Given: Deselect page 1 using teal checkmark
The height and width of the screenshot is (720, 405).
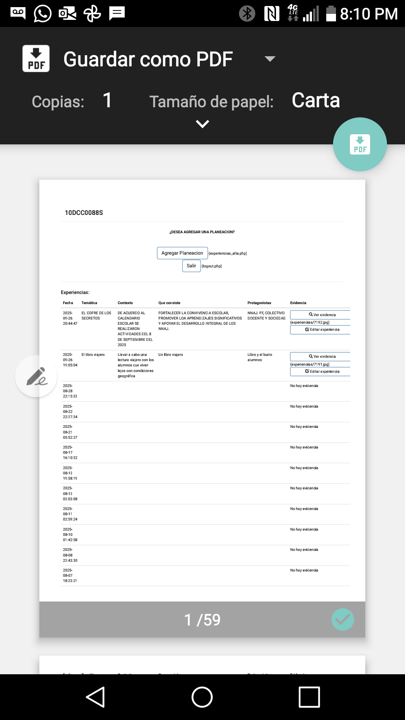Looking at the screenshot, I should [342, 619].
